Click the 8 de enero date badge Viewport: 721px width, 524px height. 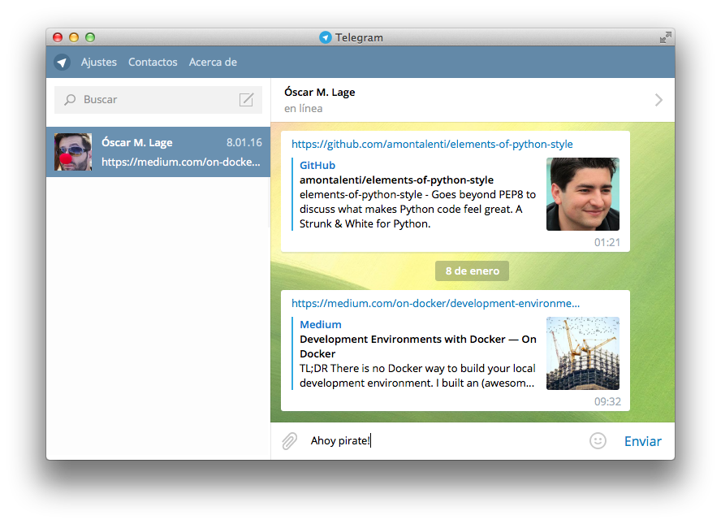tap(473, 271)
